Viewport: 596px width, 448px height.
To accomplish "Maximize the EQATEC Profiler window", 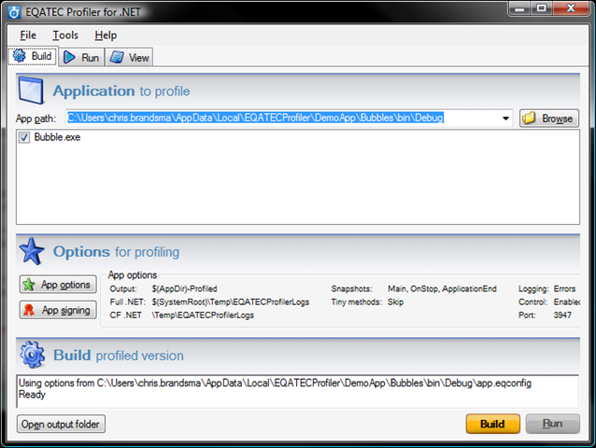I will [541, 8].
